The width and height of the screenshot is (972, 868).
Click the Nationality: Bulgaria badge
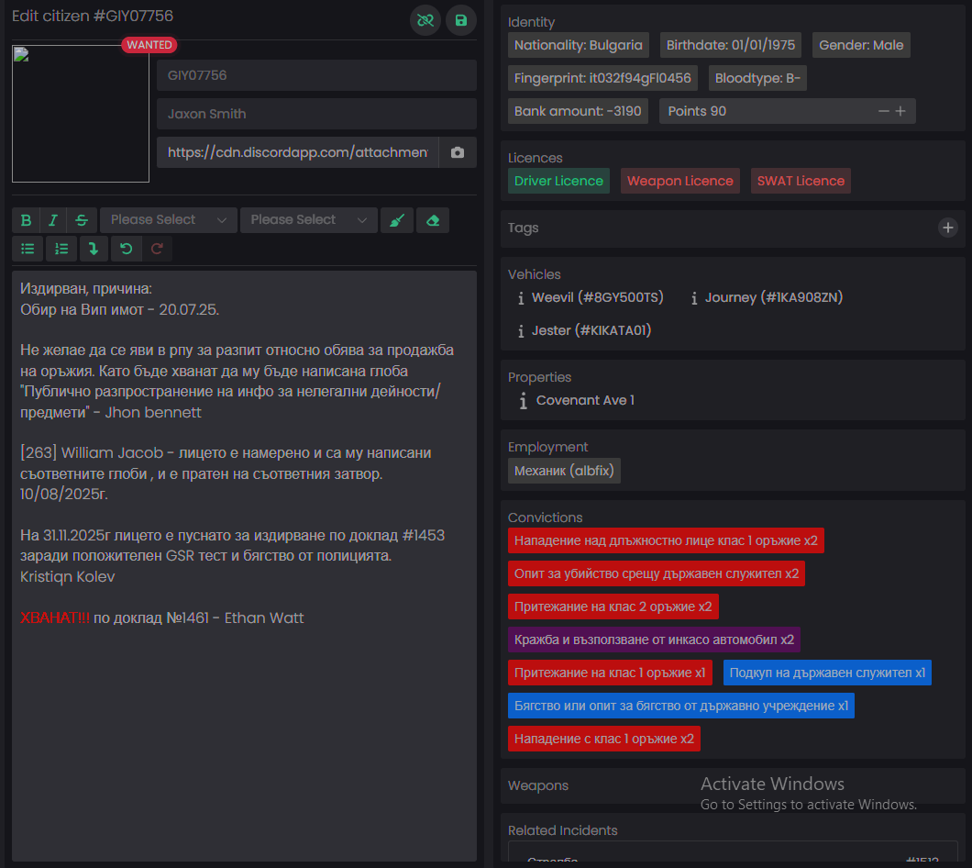tap(579, 45)
